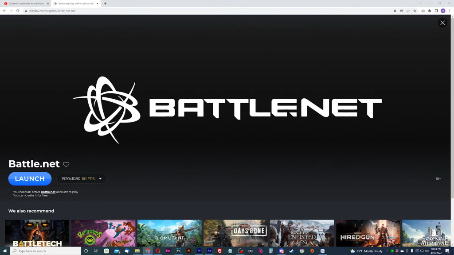Reload the current page
Viewport: 454px width, 255px height.
[18, 11]
